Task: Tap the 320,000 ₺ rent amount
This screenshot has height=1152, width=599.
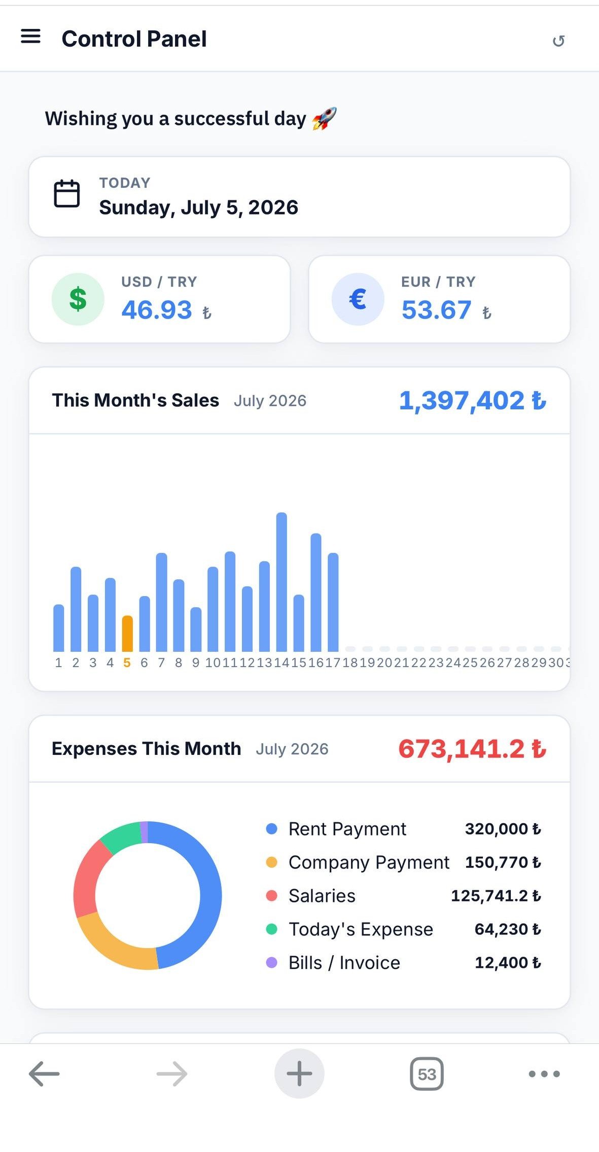Action: [x=503, y=829]
